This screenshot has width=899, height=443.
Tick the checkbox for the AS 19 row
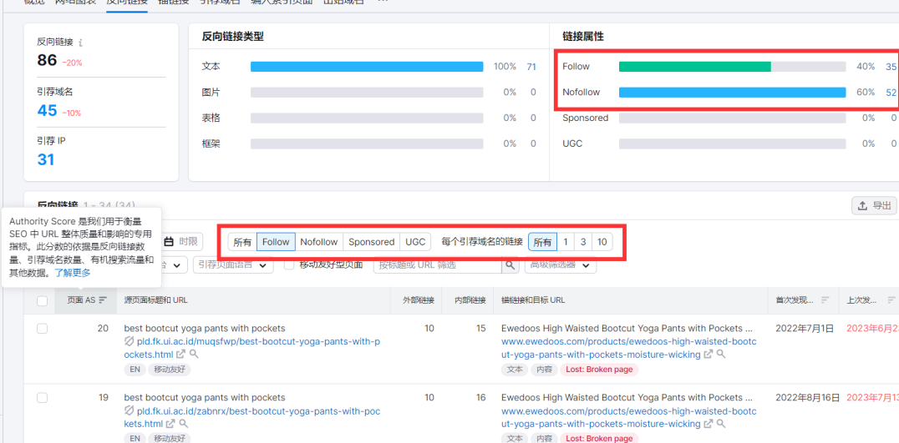click(x=43, y=398)
